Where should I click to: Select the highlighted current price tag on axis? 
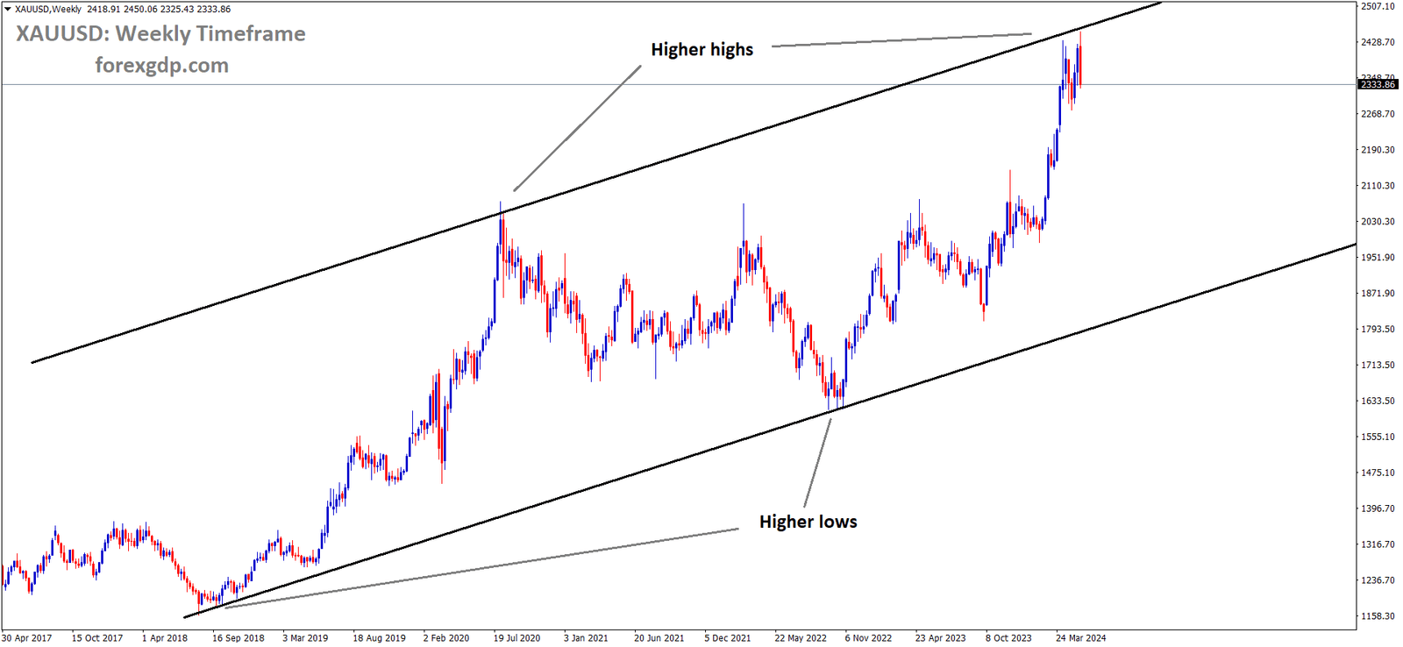pos(1378,85)
